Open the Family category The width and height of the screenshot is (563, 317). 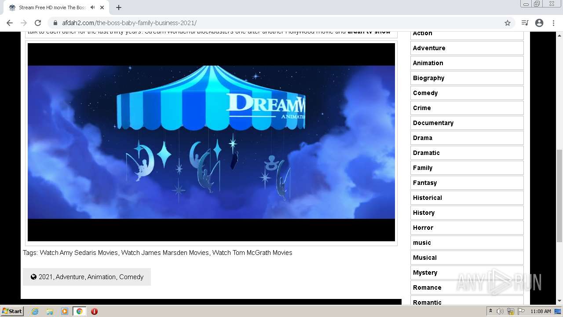[467, 168]
